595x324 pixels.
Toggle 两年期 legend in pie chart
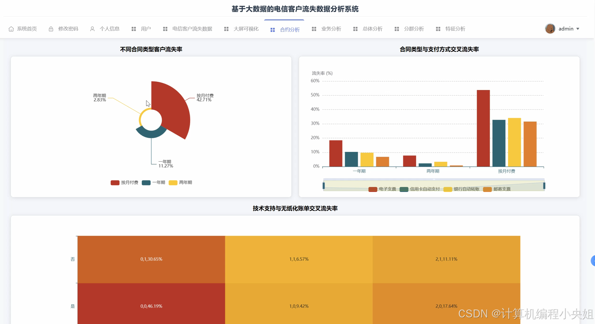180,183
